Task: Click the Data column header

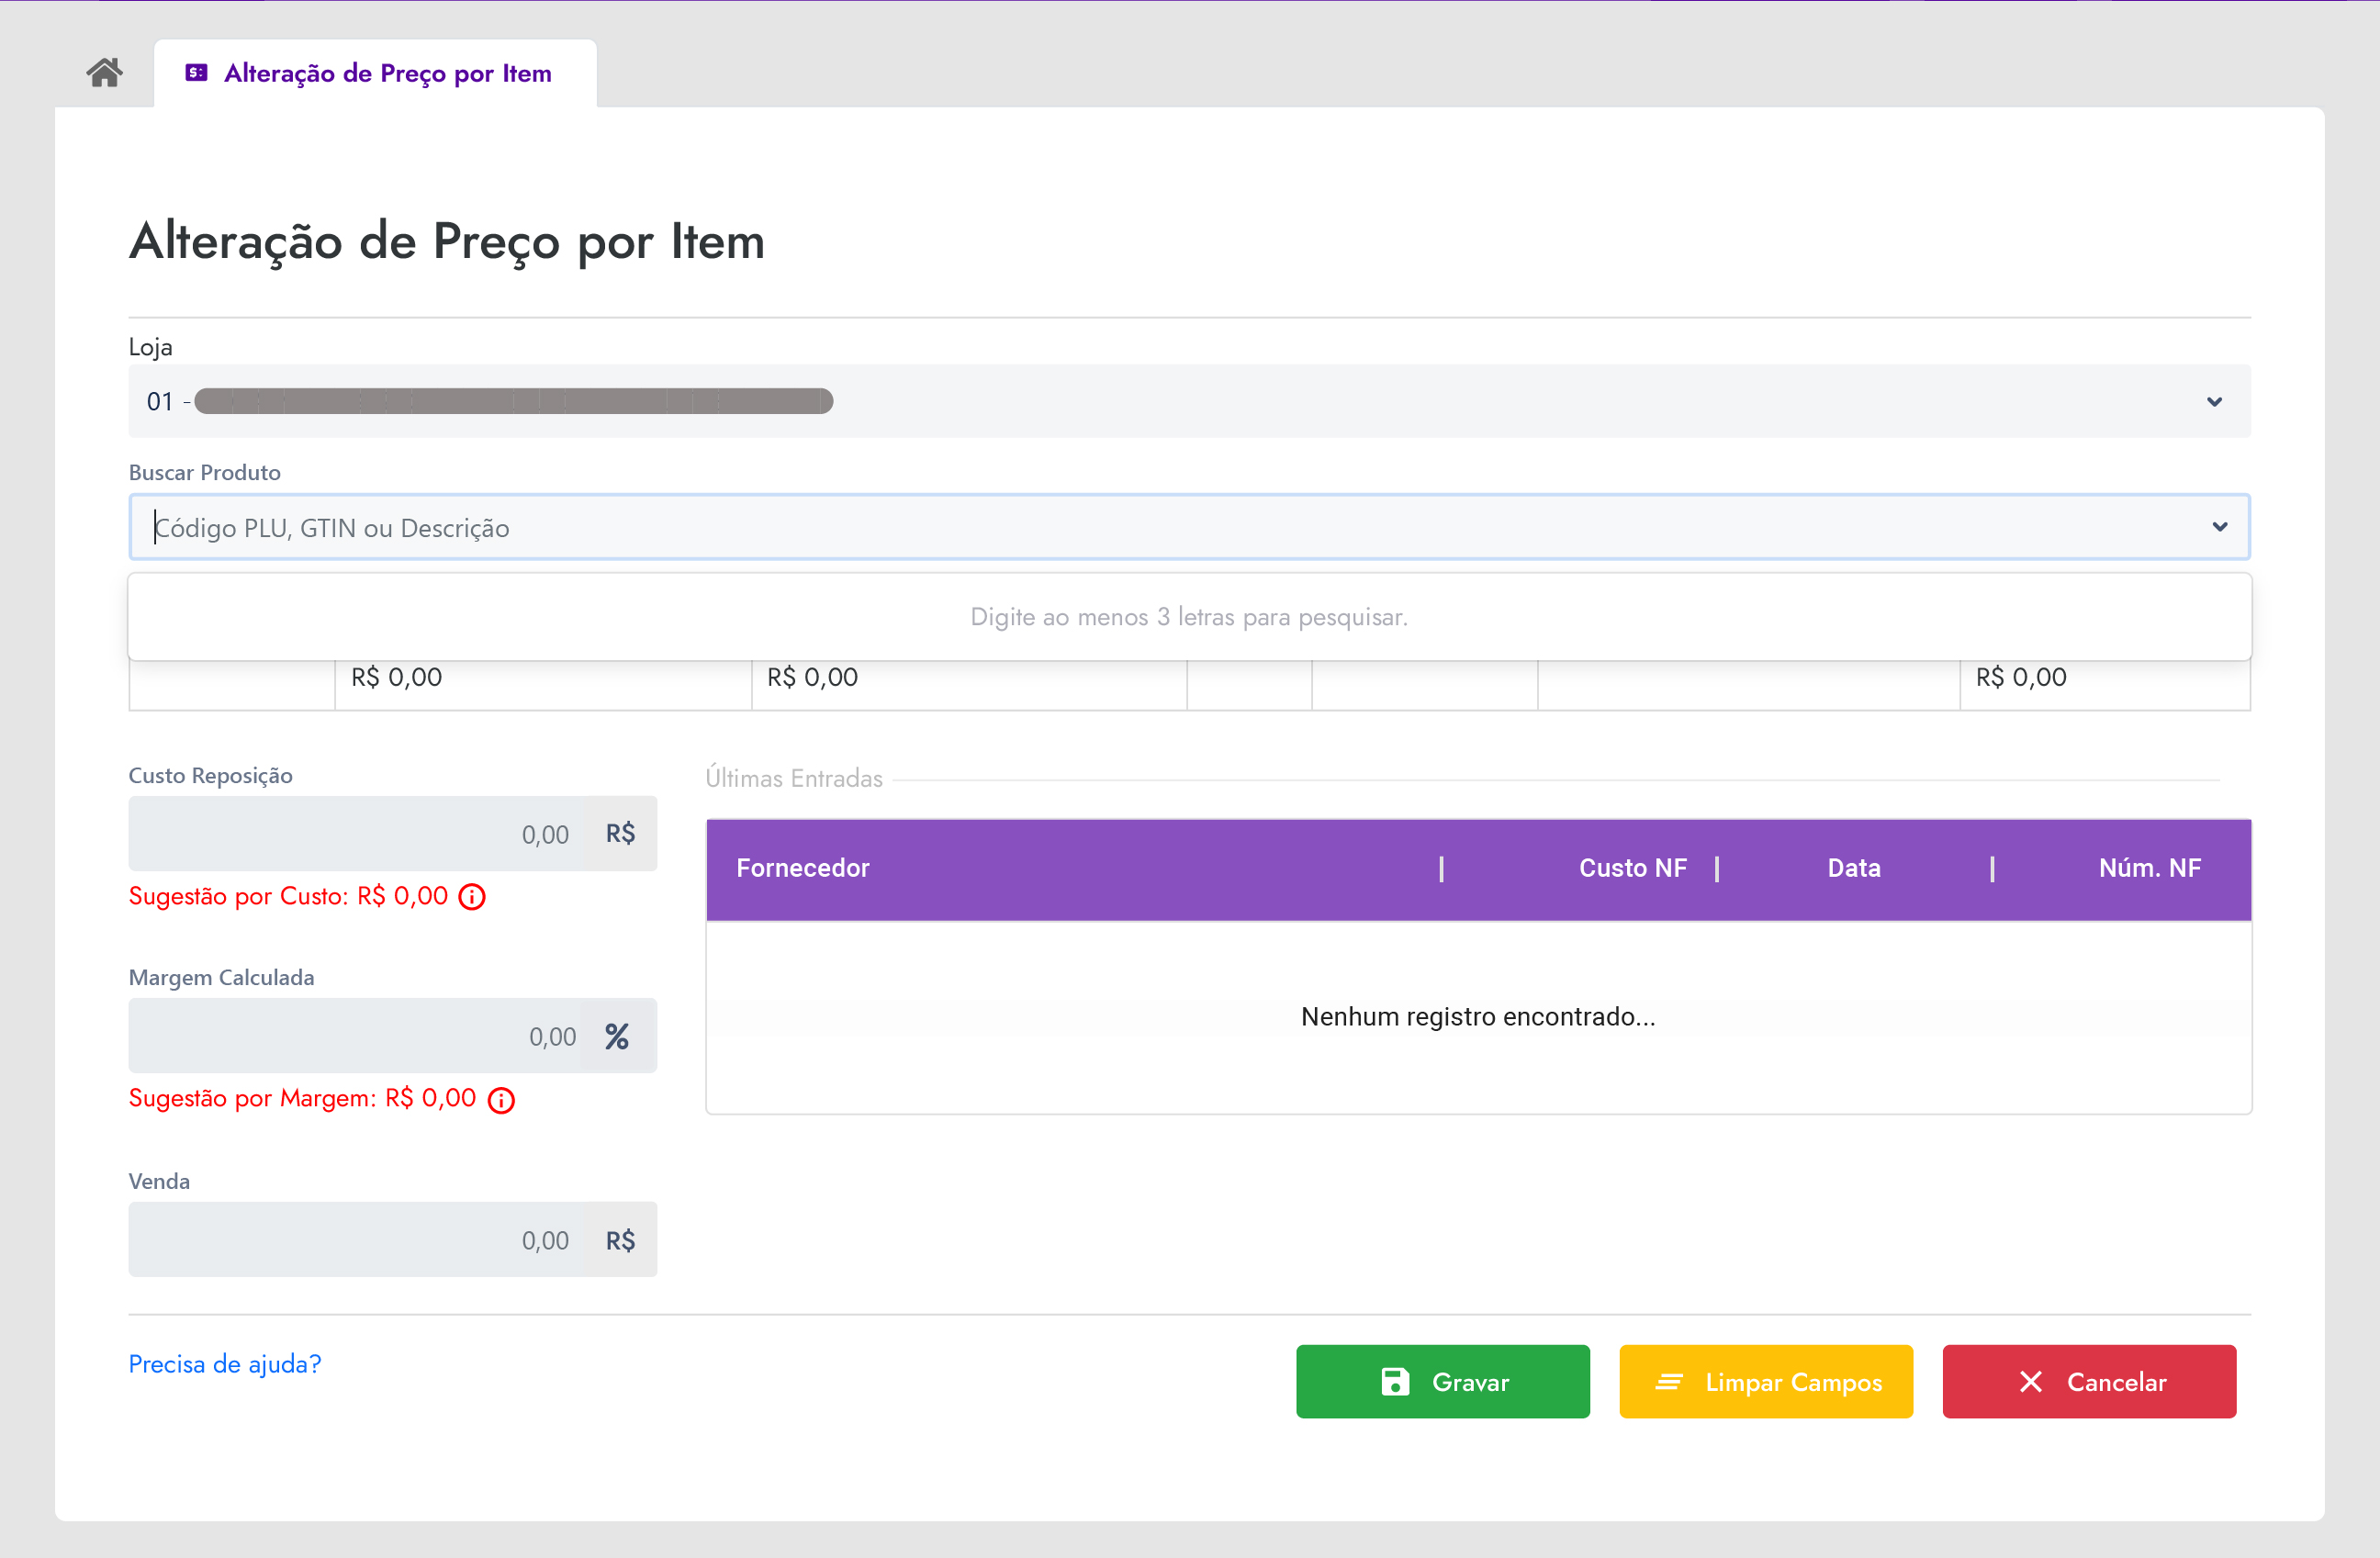Action: 1854,868
